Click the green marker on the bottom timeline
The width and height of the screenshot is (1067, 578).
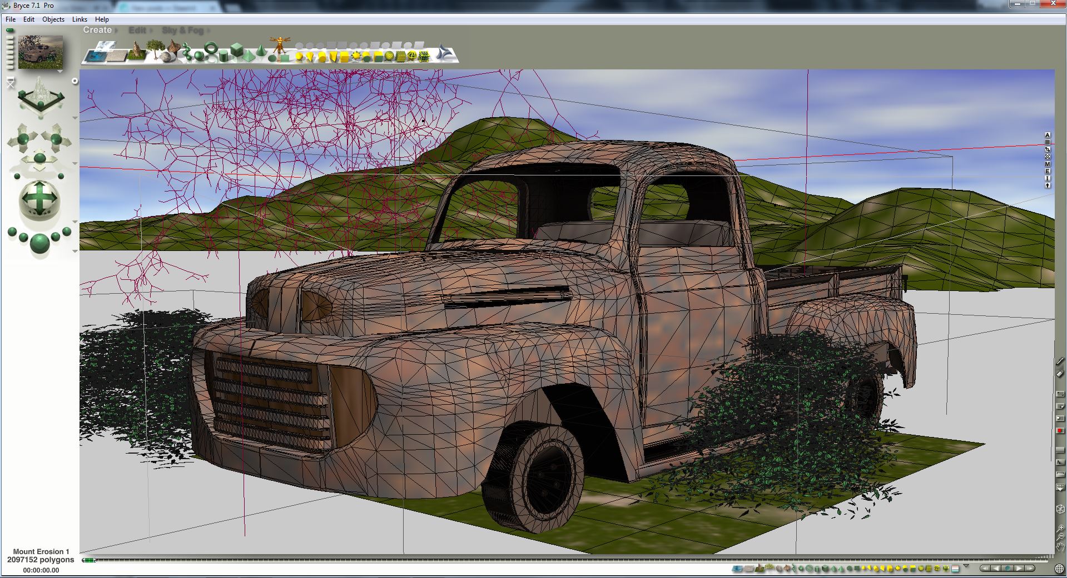89,560
